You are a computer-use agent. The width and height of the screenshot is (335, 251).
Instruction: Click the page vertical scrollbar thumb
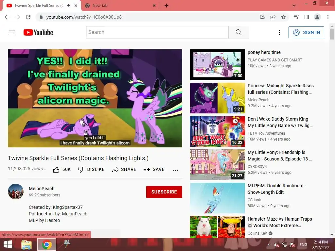point(332,34)
